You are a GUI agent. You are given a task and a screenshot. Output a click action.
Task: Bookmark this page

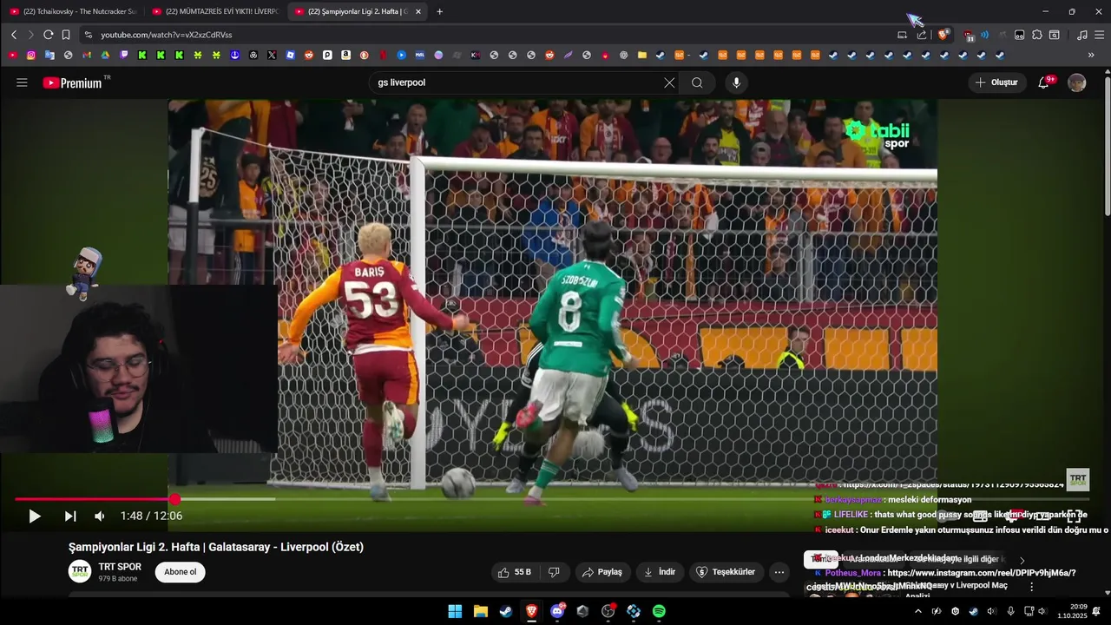[65, 35]
